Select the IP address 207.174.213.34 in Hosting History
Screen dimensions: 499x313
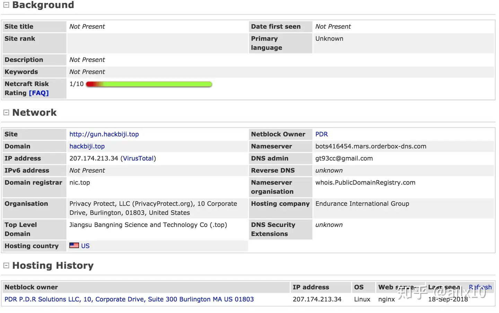[x=317, y=299]
